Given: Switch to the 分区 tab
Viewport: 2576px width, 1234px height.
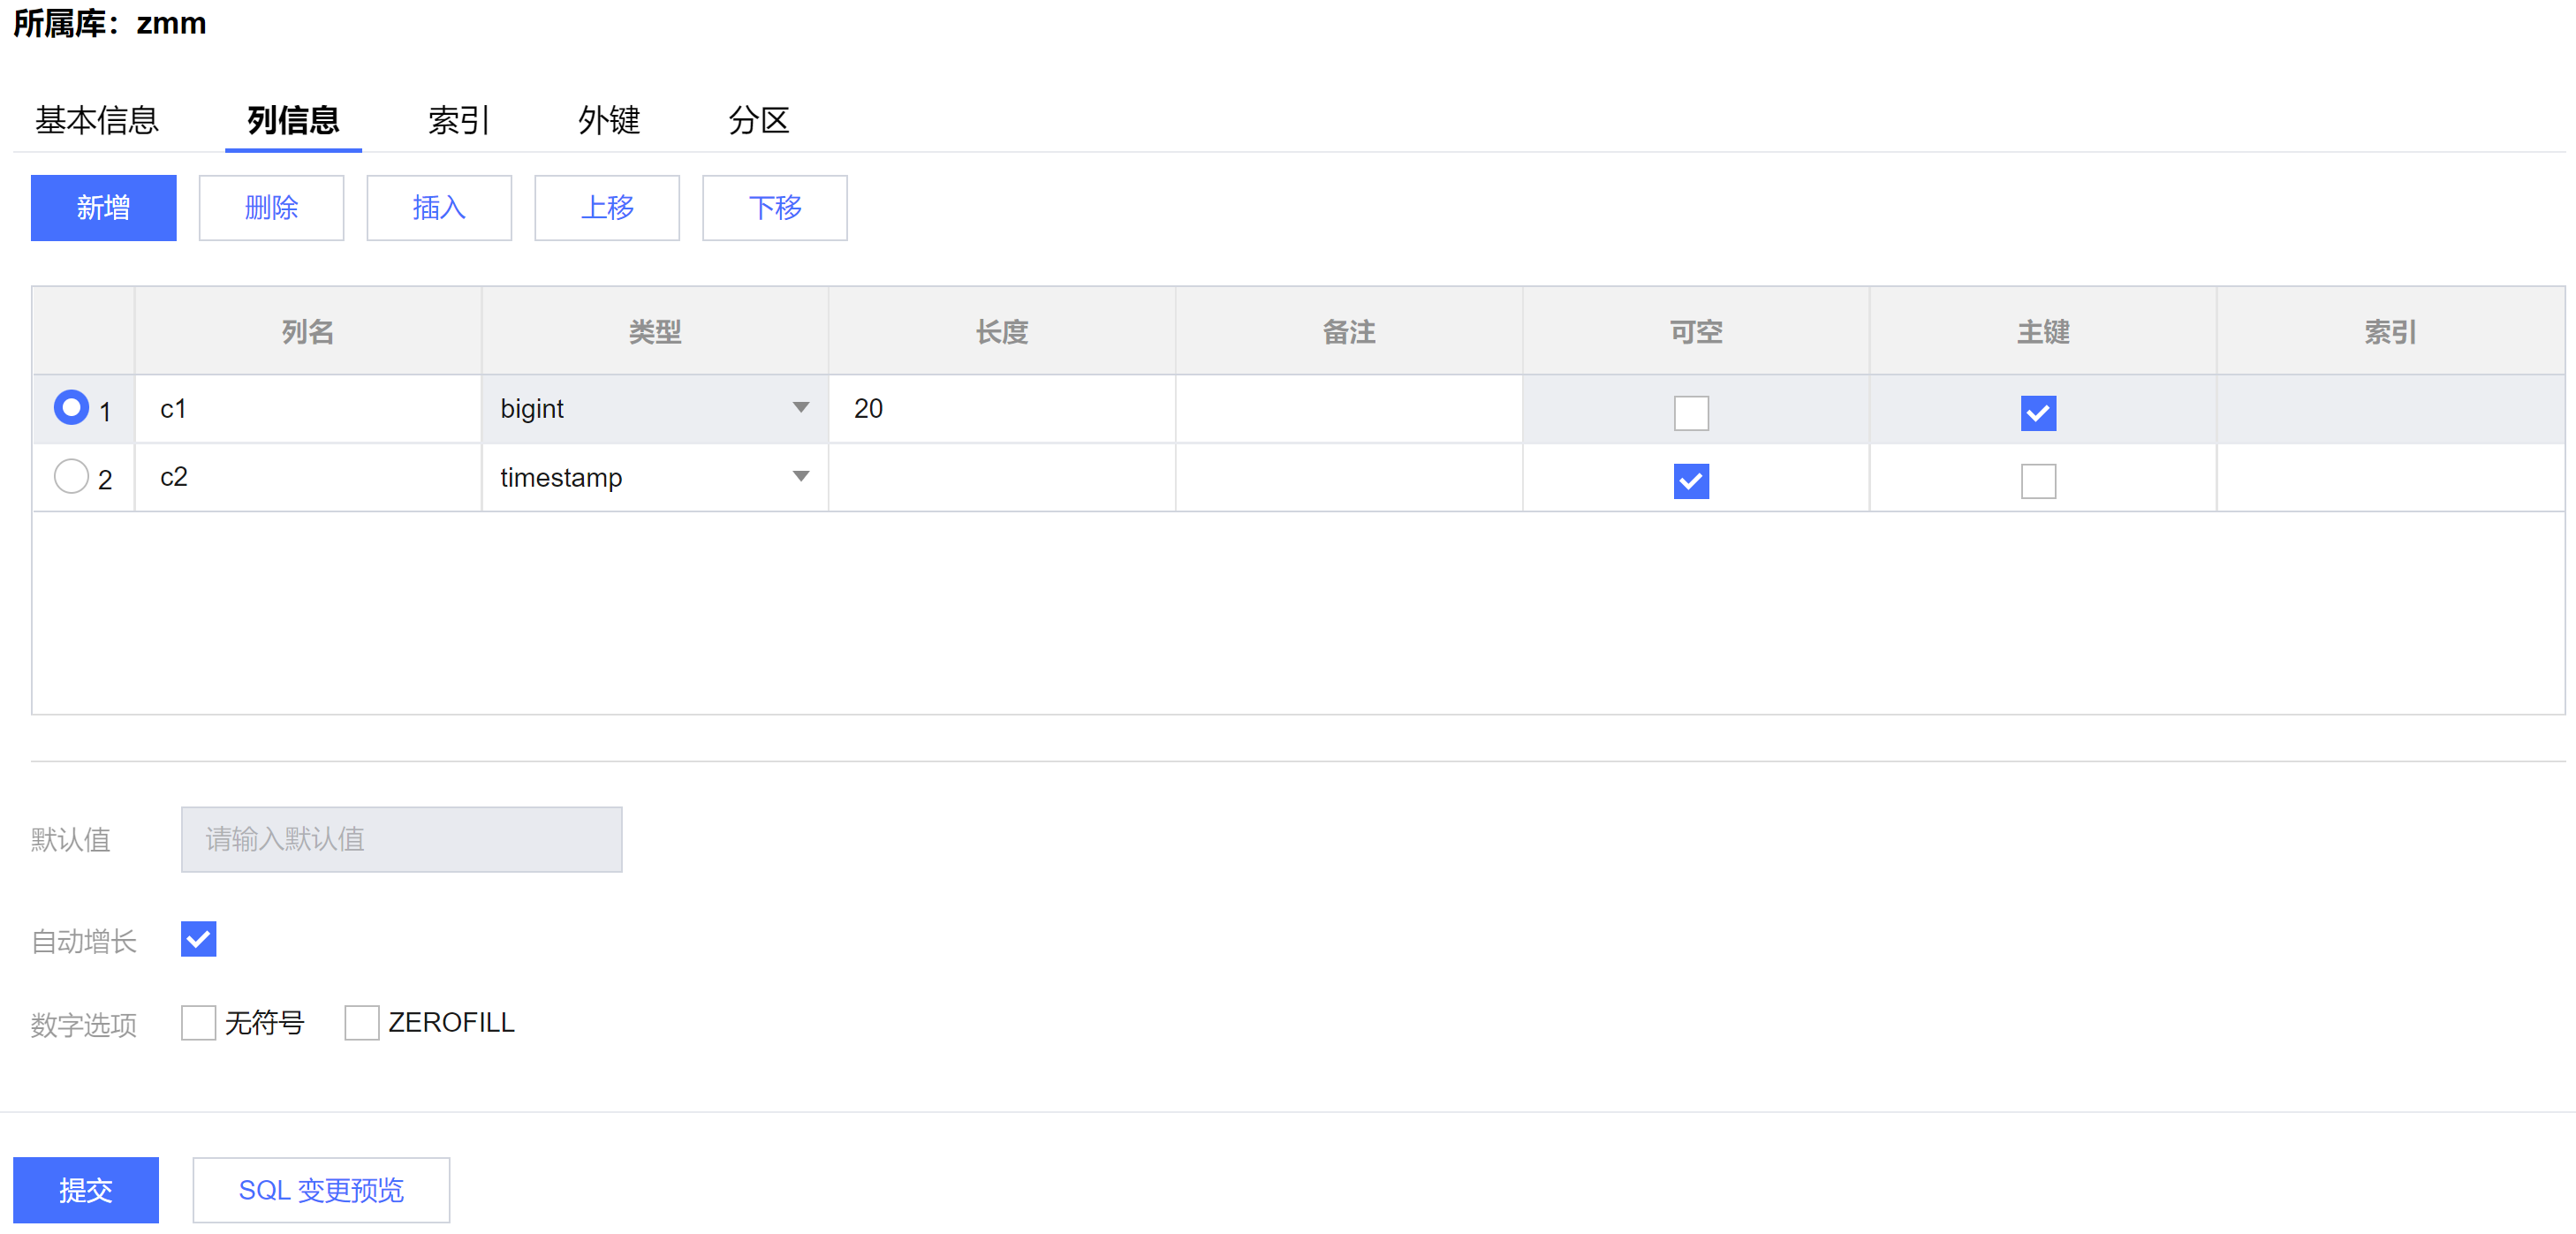Looking at the screenshot, I should (x=758, y=120).
